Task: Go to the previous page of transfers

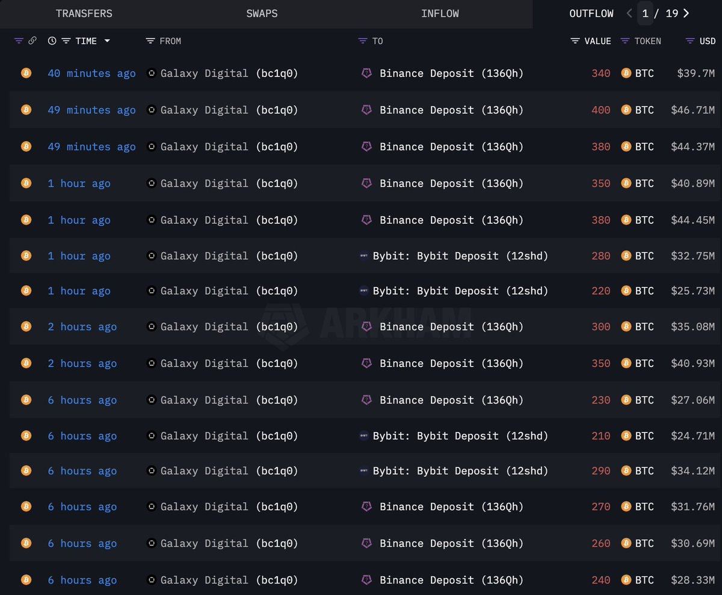Action: coord(629,13)
